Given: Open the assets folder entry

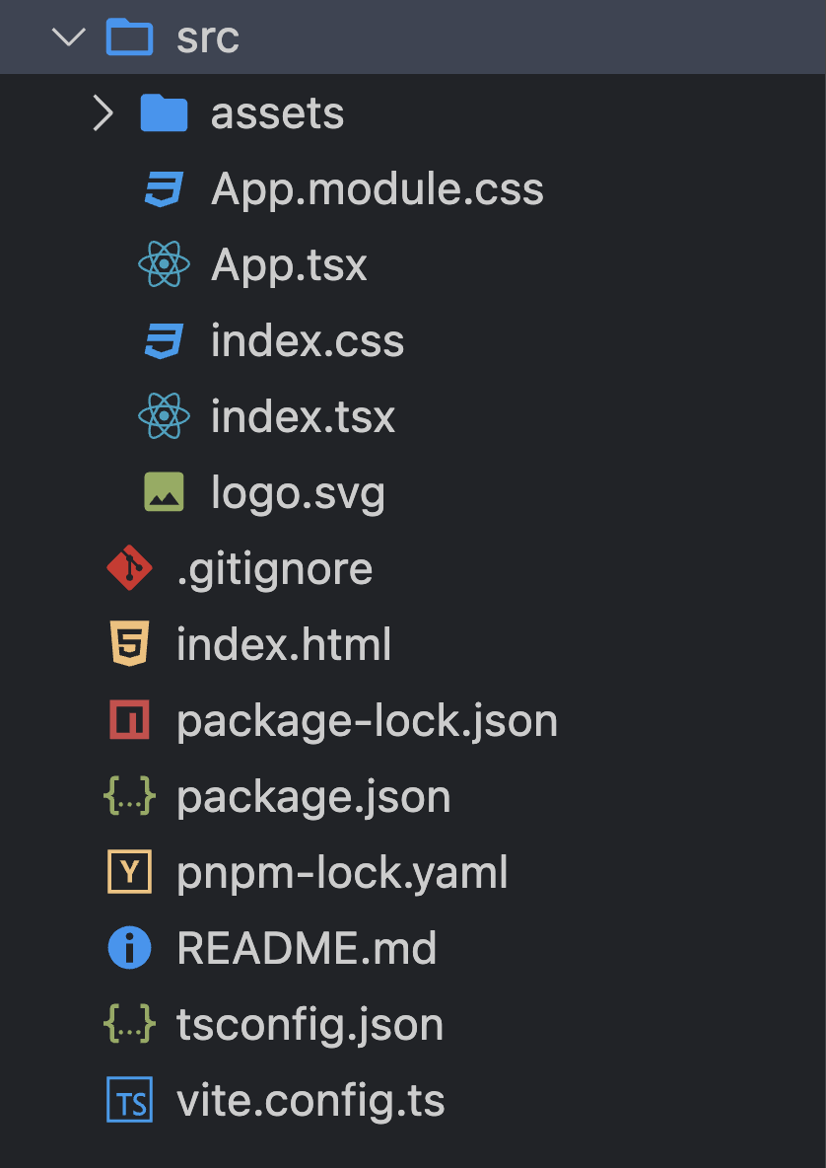Looking at the screenshot, I should [x=277, y=113].
